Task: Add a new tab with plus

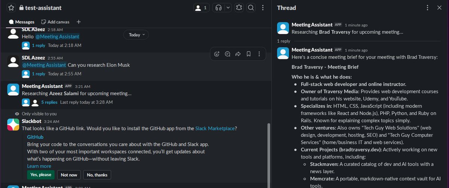Action: (79, 22)
